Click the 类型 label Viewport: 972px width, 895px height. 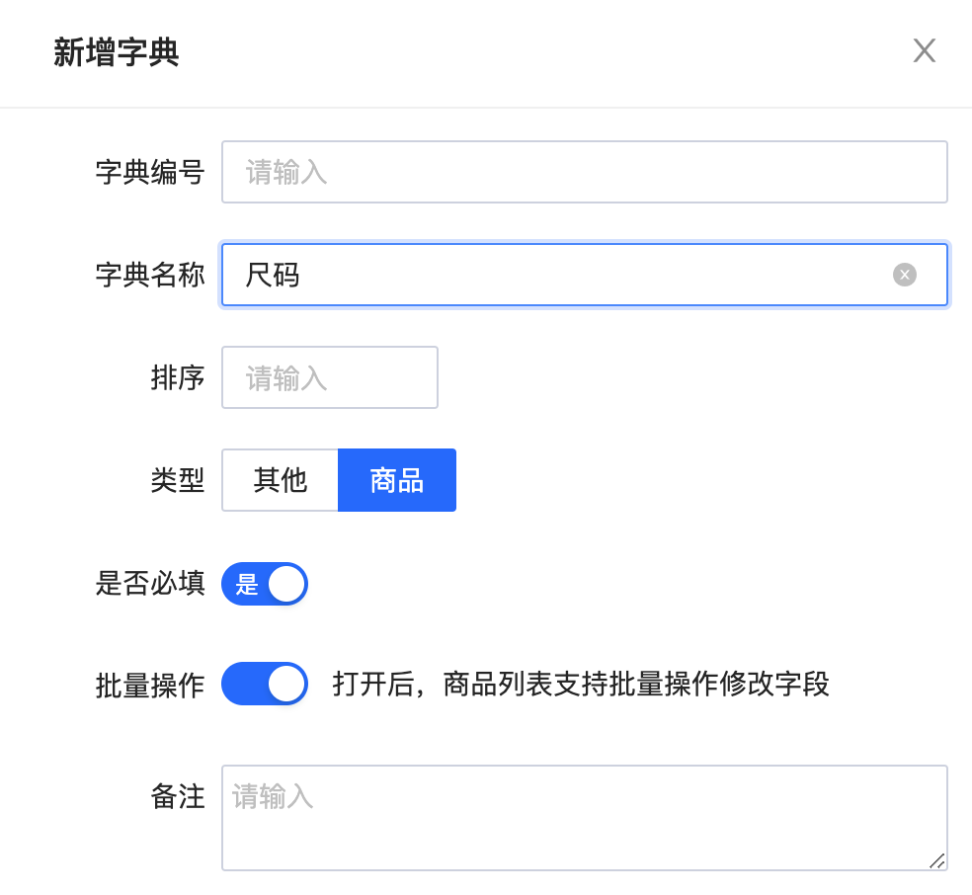coord(178,480)
